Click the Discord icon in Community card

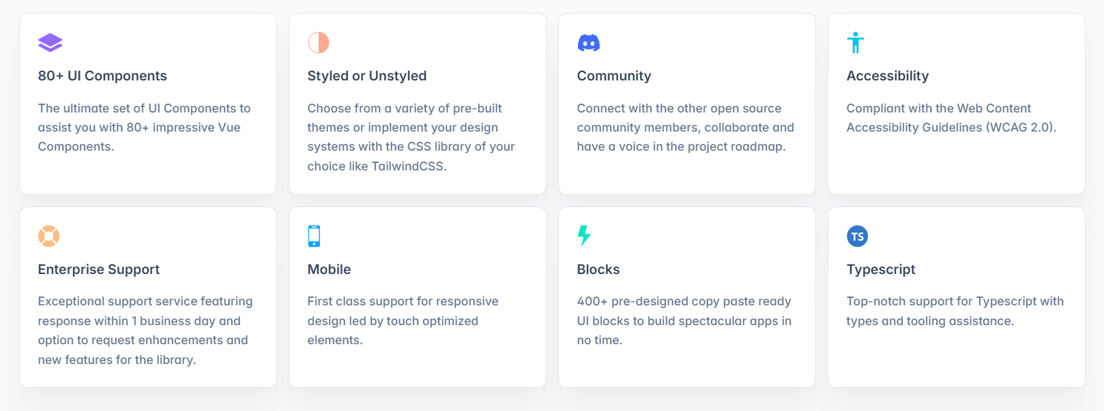pyautogui.click(x=588, y=44)
